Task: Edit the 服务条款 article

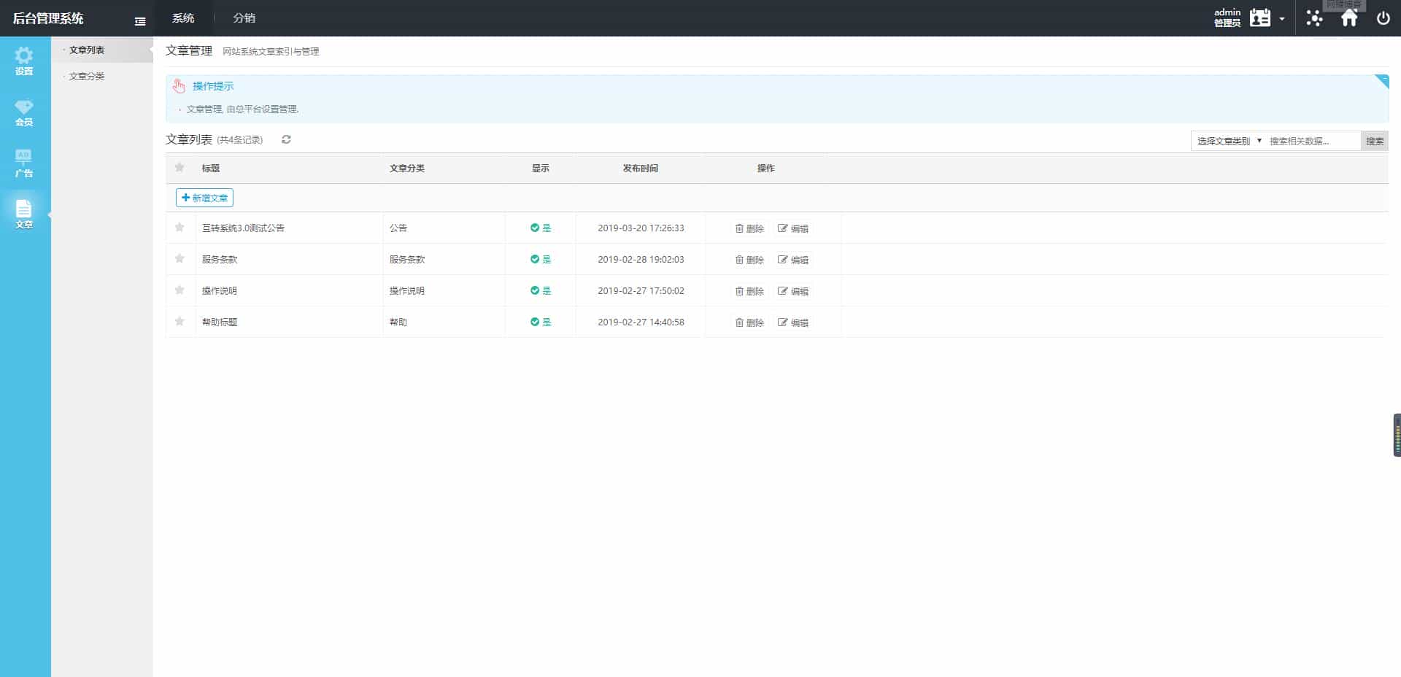Action: [793, 260]
